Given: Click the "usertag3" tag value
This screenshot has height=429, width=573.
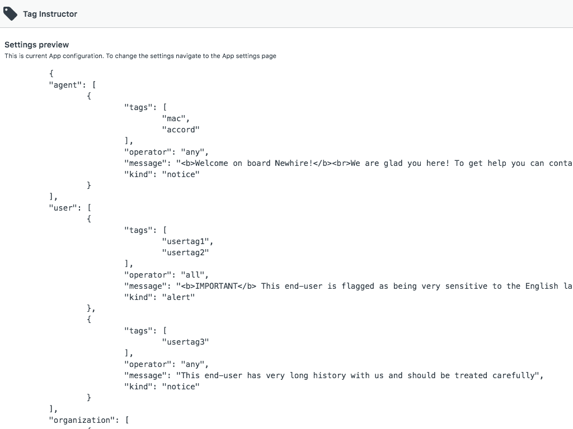Looking at the screenshot, I should point(185,342).
